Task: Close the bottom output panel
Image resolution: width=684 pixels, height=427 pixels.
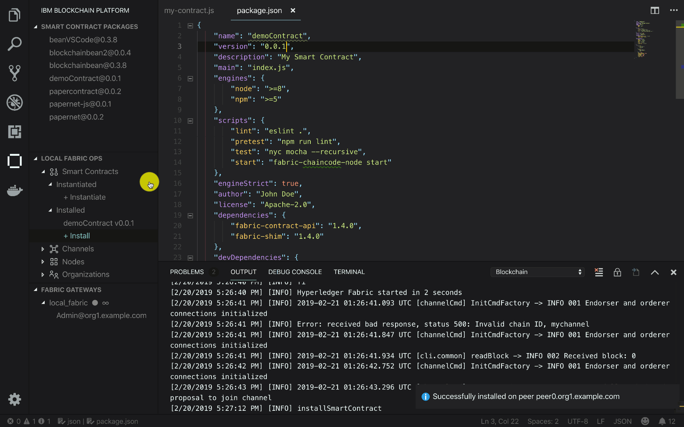Action: point(673,272)
